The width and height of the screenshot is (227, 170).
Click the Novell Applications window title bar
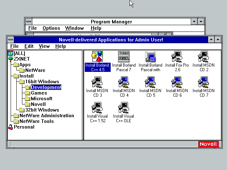click(x=111, y=40)
